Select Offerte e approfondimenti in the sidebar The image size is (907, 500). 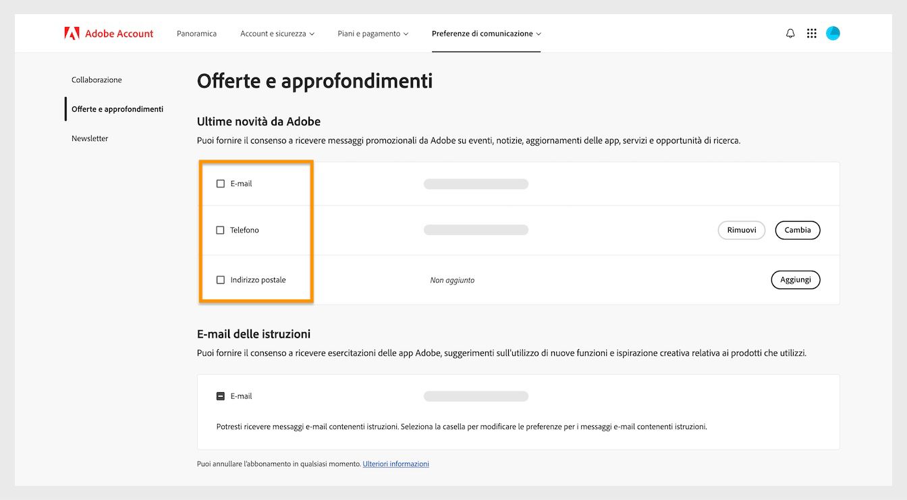pyautogui.click(x=117, y=108)
